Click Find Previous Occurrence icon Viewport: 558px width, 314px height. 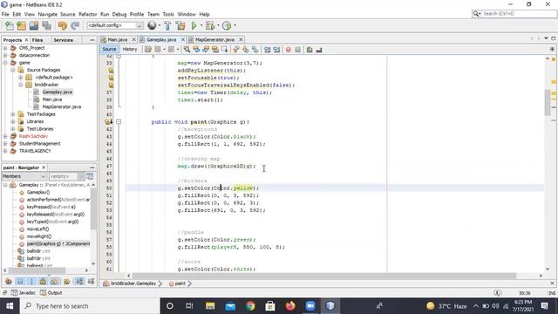coord(196,50)
